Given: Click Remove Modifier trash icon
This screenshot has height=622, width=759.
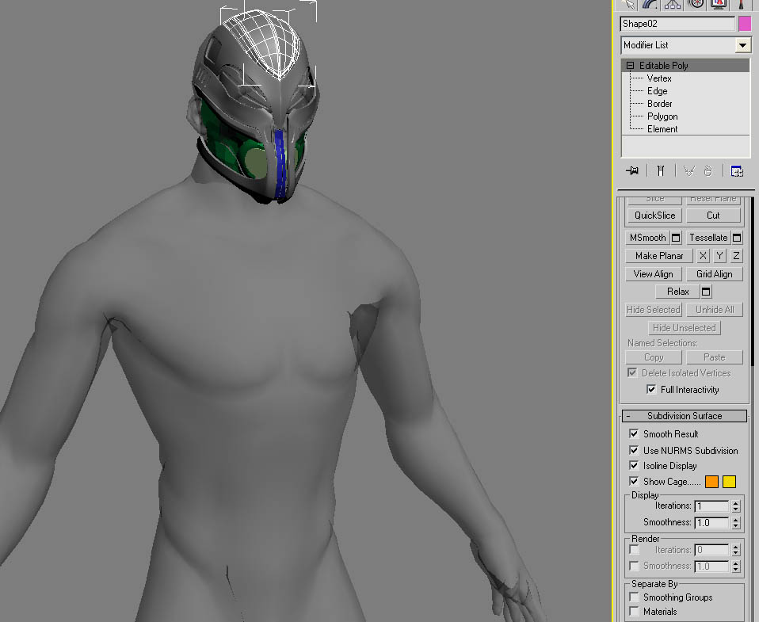Looking at the screenshot, I should 708,171.
